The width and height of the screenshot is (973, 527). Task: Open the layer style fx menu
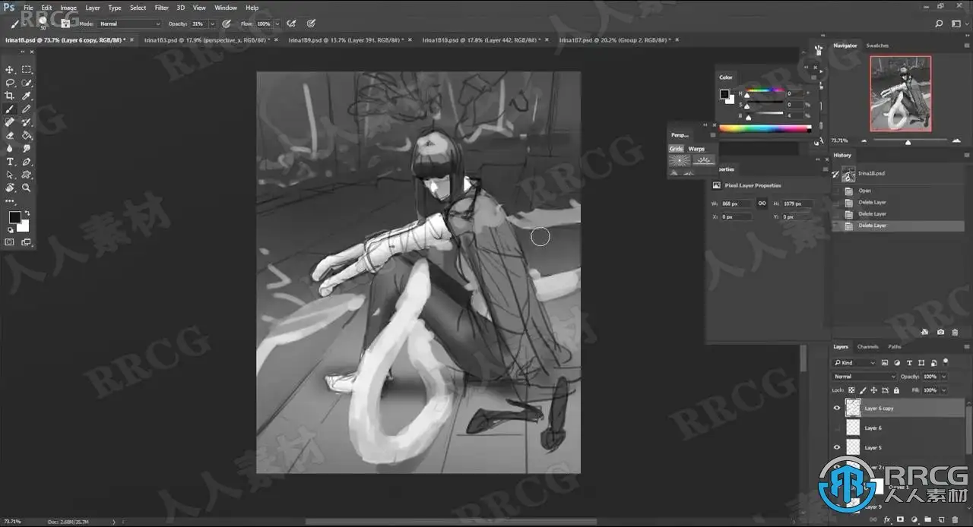pyautogui.click(x=886, y=520)
